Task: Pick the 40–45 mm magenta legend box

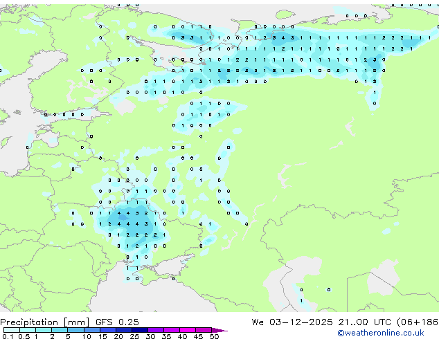Action: coord(188,330)
